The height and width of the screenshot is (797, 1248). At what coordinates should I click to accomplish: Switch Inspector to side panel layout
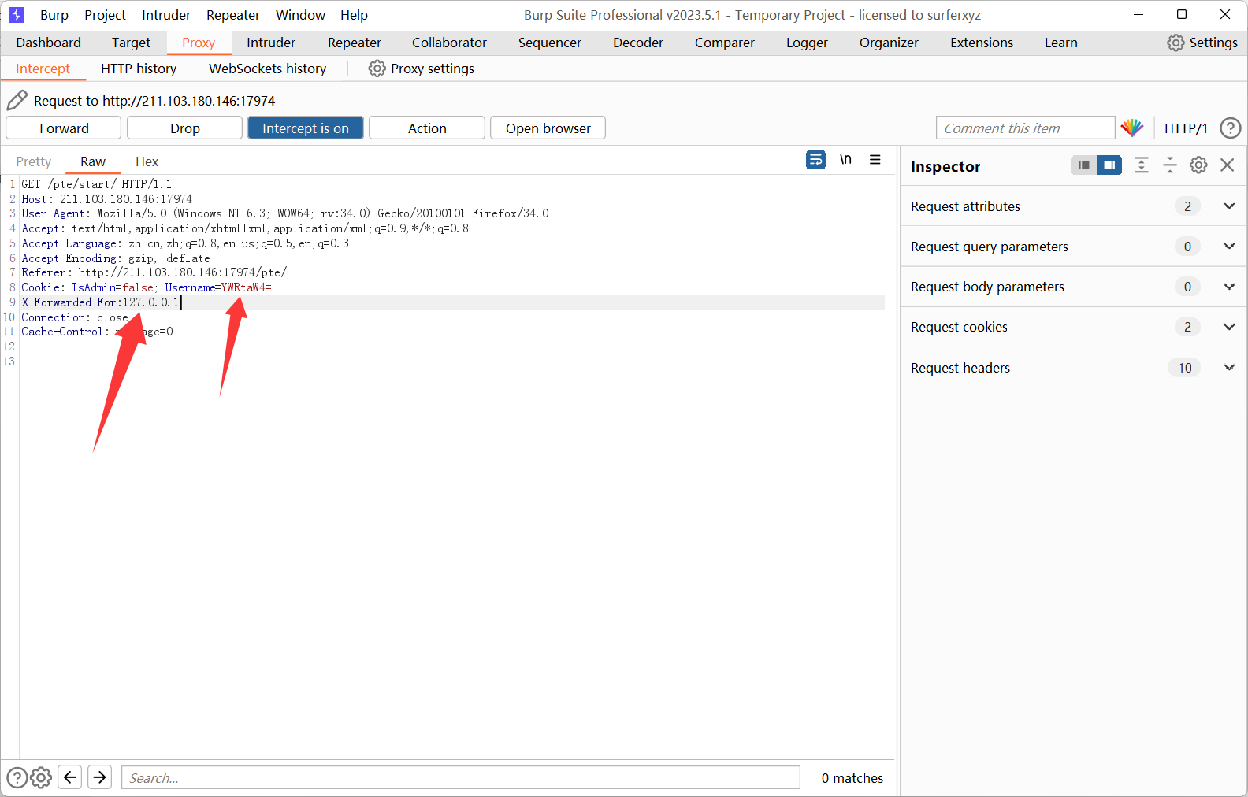pyautogui.click(x=1109, y=165)
